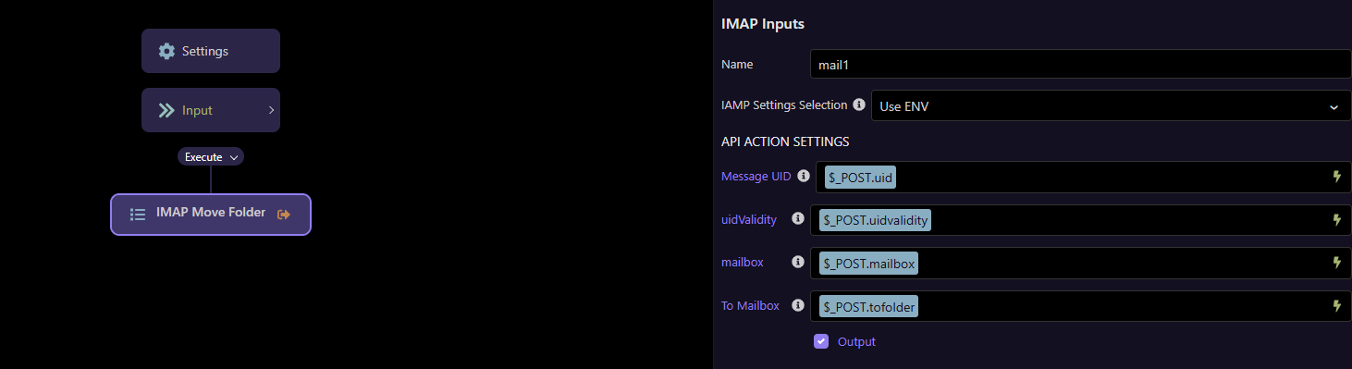
Task: Click the Name field containing mail1
Action: click(1080, 65)
